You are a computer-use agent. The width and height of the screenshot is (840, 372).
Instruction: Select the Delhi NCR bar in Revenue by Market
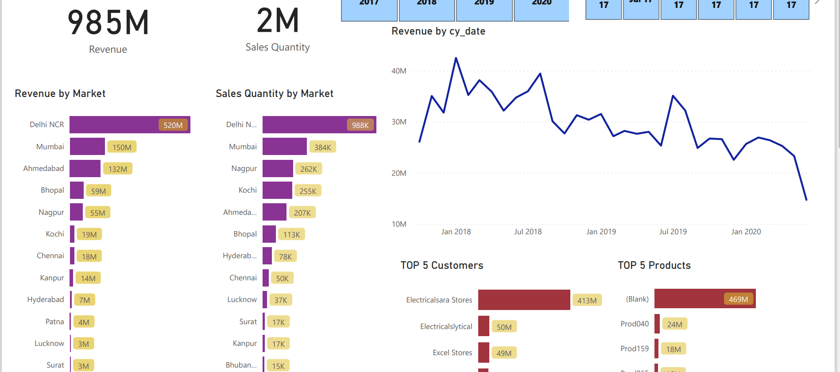[x=128, y=124]
